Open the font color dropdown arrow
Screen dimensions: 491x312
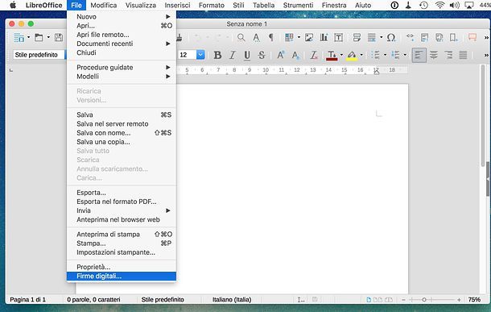point(341,55)
